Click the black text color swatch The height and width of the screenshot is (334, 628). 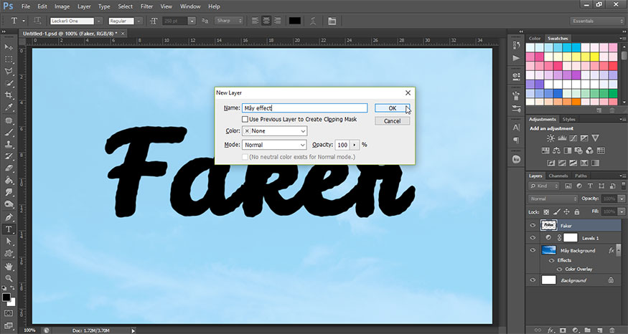(x=295, y=21)
